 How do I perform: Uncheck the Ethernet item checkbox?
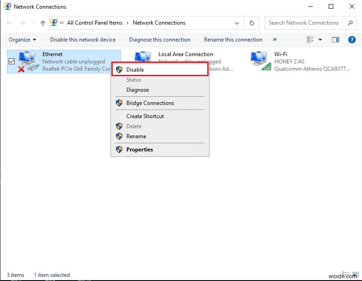tap(11, 62)
